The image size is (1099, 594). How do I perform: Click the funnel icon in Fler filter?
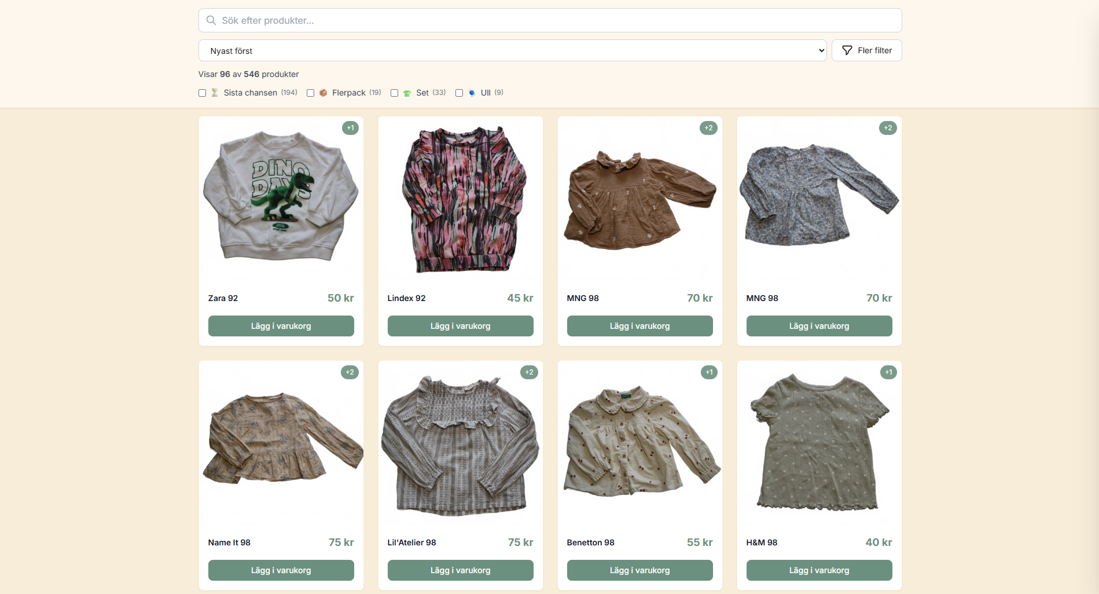point(847,50)
